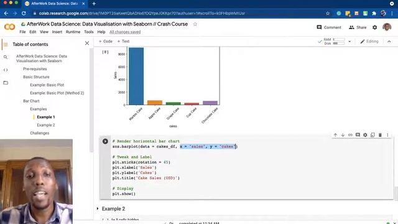The width and height of the screenshot is (398, 224).
Task: Open the File menu
Action: coord(22,32)
